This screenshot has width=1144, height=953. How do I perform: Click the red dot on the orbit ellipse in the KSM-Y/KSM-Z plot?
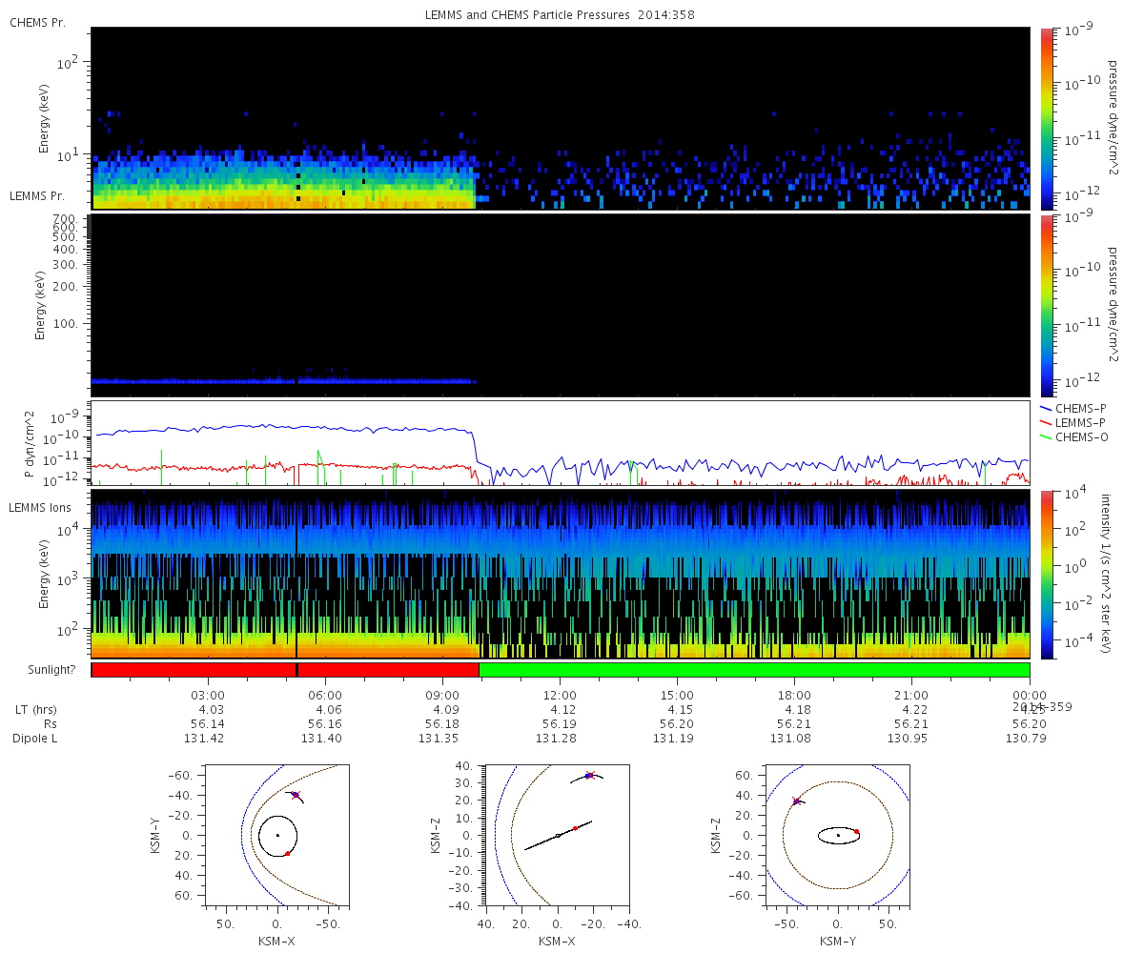pos(856,831)
